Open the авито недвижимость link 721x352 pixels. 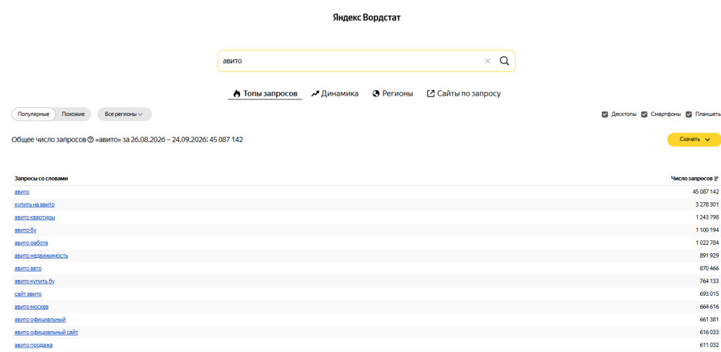click(41, 256)
